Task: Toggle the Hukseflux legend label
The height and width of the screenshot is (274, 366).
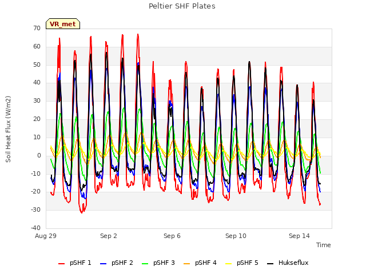Action: click(x=293, y=263)
